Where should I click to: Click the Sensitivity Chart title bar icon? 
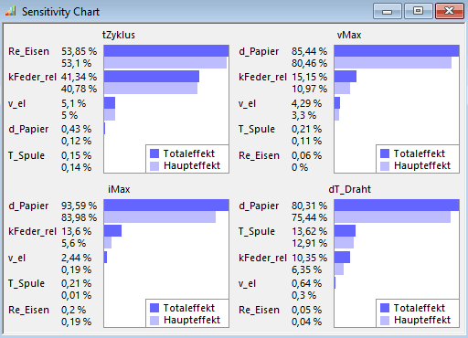11,12
